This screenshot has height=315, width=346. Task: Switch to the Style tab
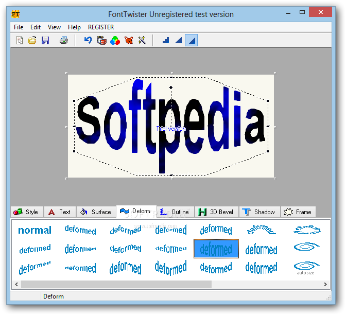(27, 212)
